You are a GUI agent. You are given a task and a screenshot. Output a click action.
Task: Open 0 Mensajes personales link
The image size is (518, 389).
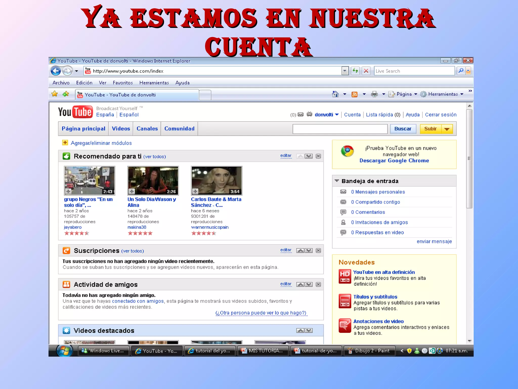tap(378, 192)
